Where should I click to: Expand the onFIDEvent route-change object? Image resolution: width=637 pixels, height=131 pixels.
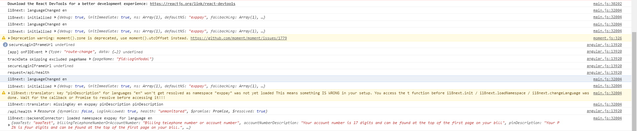coord(46,52)
